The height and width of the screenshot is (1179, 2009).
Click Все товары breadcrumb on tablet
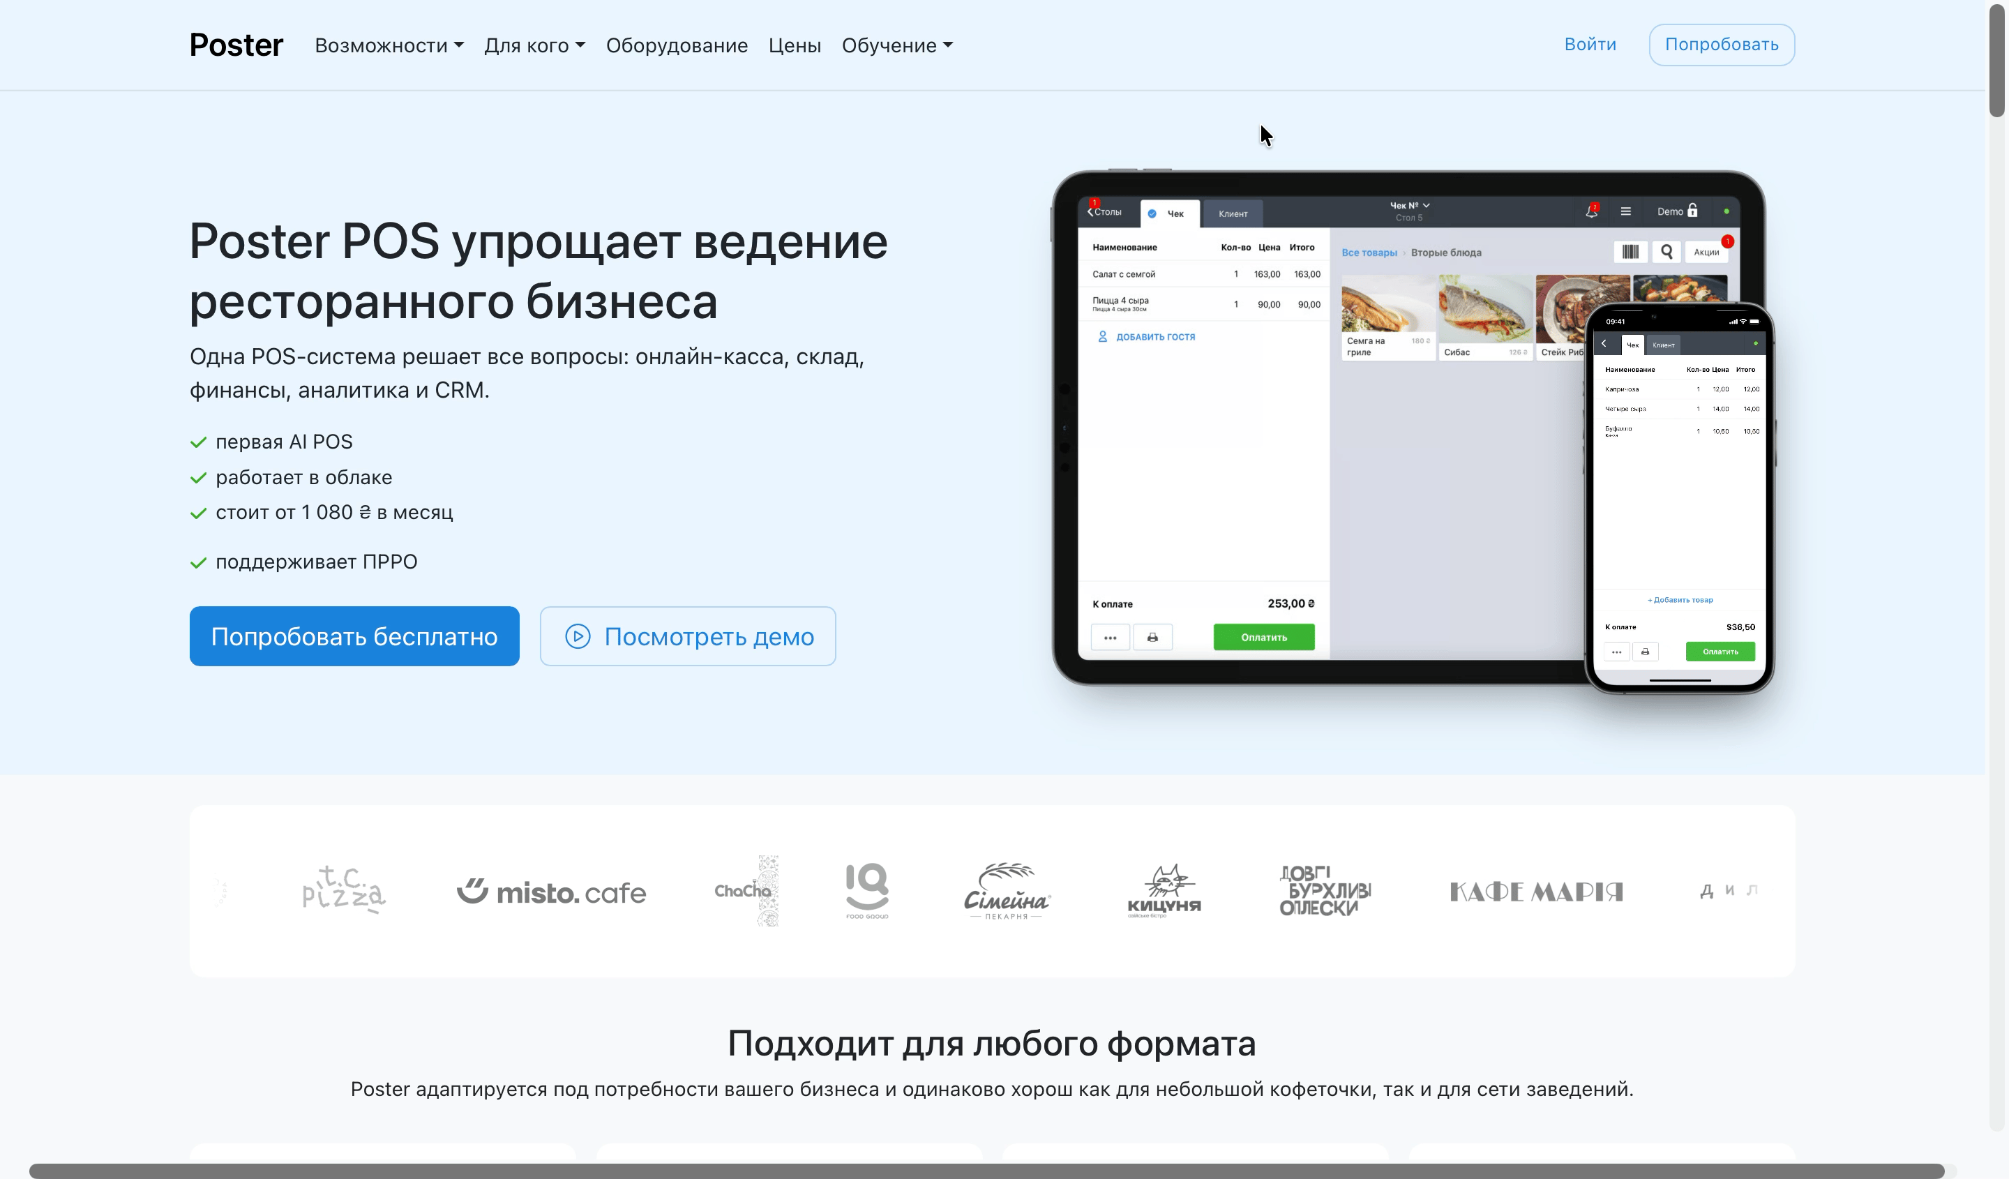coord(1369,253)
